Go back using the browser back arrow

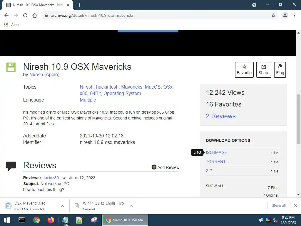(6, 15)
